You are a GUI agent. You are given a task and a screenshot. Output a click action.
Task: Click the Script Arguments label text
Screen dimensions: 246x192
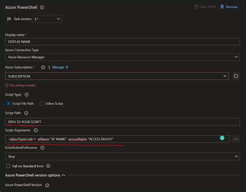coord(18,130)
